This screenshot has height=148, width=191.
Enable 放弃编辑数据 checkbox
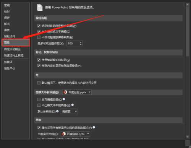coord(39,99)
